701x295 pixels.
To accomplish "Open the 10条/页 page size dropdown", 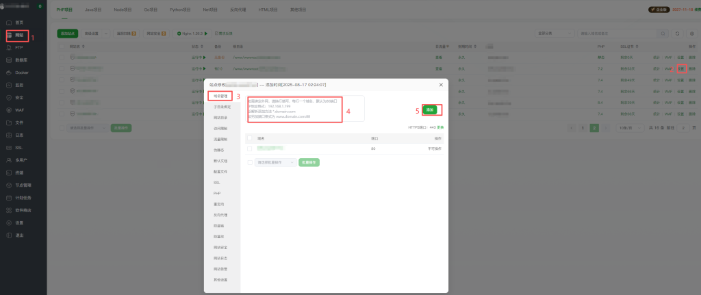I will tap(626, 127).
